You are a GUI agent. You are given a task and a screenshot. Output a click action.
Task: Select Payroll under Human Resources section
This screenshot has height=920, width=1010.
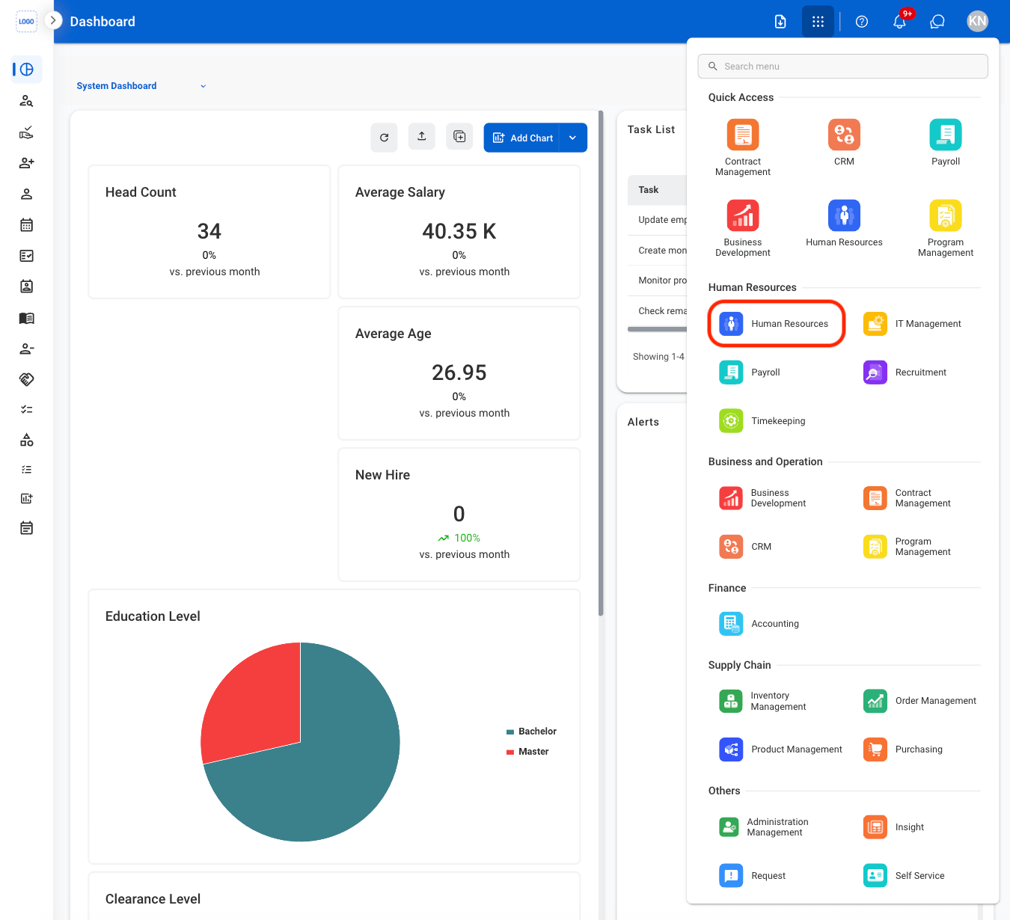click(x=750, y=372)
